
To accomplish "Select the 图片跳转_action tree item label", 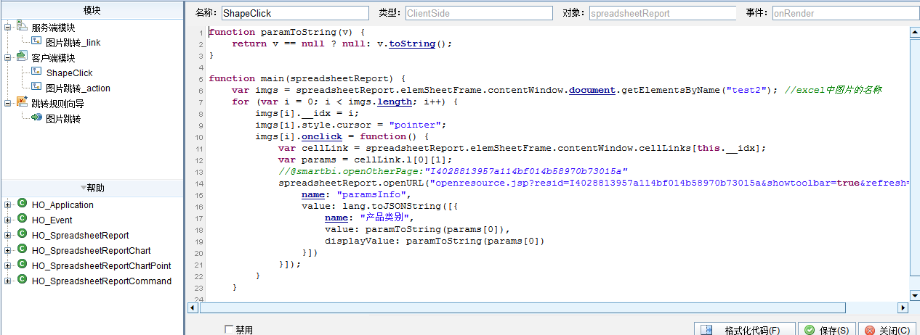I will 78,88.
